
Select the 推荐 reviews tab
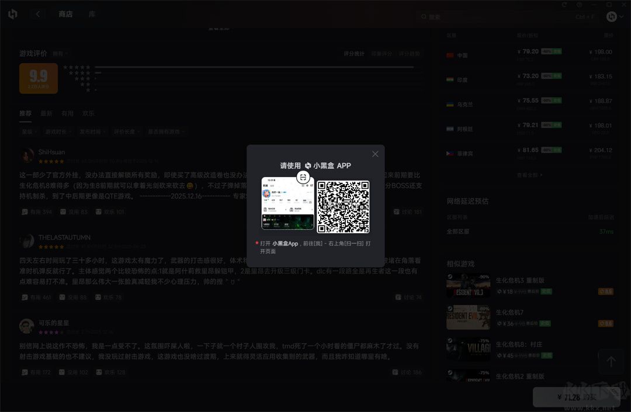(x=25, y=113)
